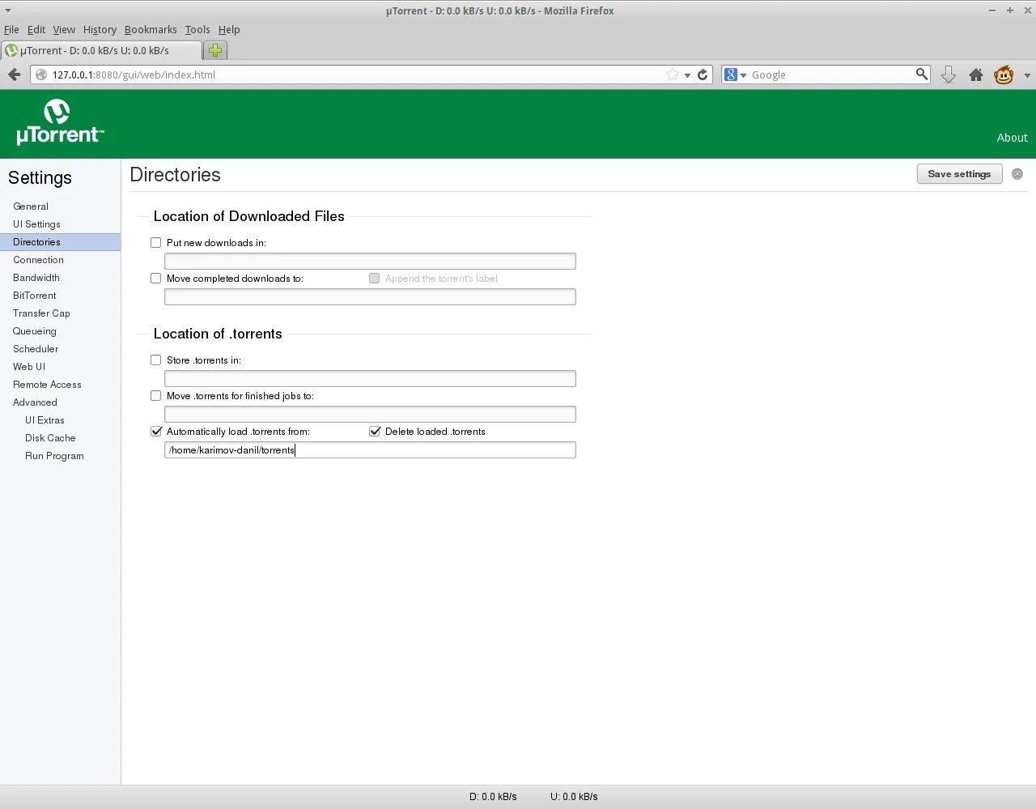Uncheck 'Automatically load .torrents from'
Screen dimensions: 1036x809
point(156,431)
